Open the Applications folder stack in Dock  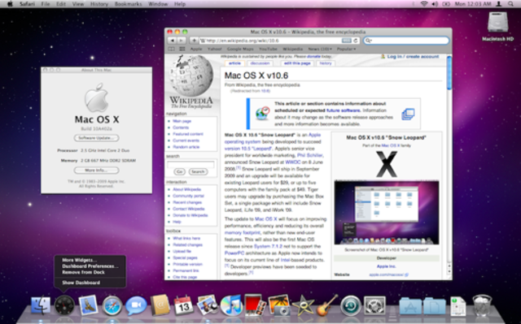(x=410, y=306)
